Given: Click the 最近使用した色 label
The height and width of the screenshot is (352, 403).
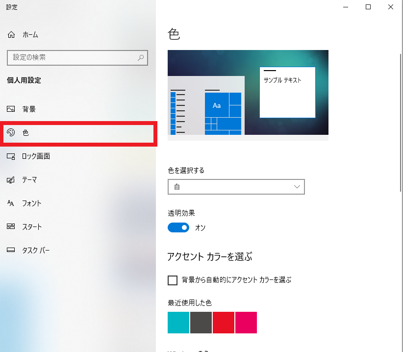Looking at the screenshot, I should point(190,302).
